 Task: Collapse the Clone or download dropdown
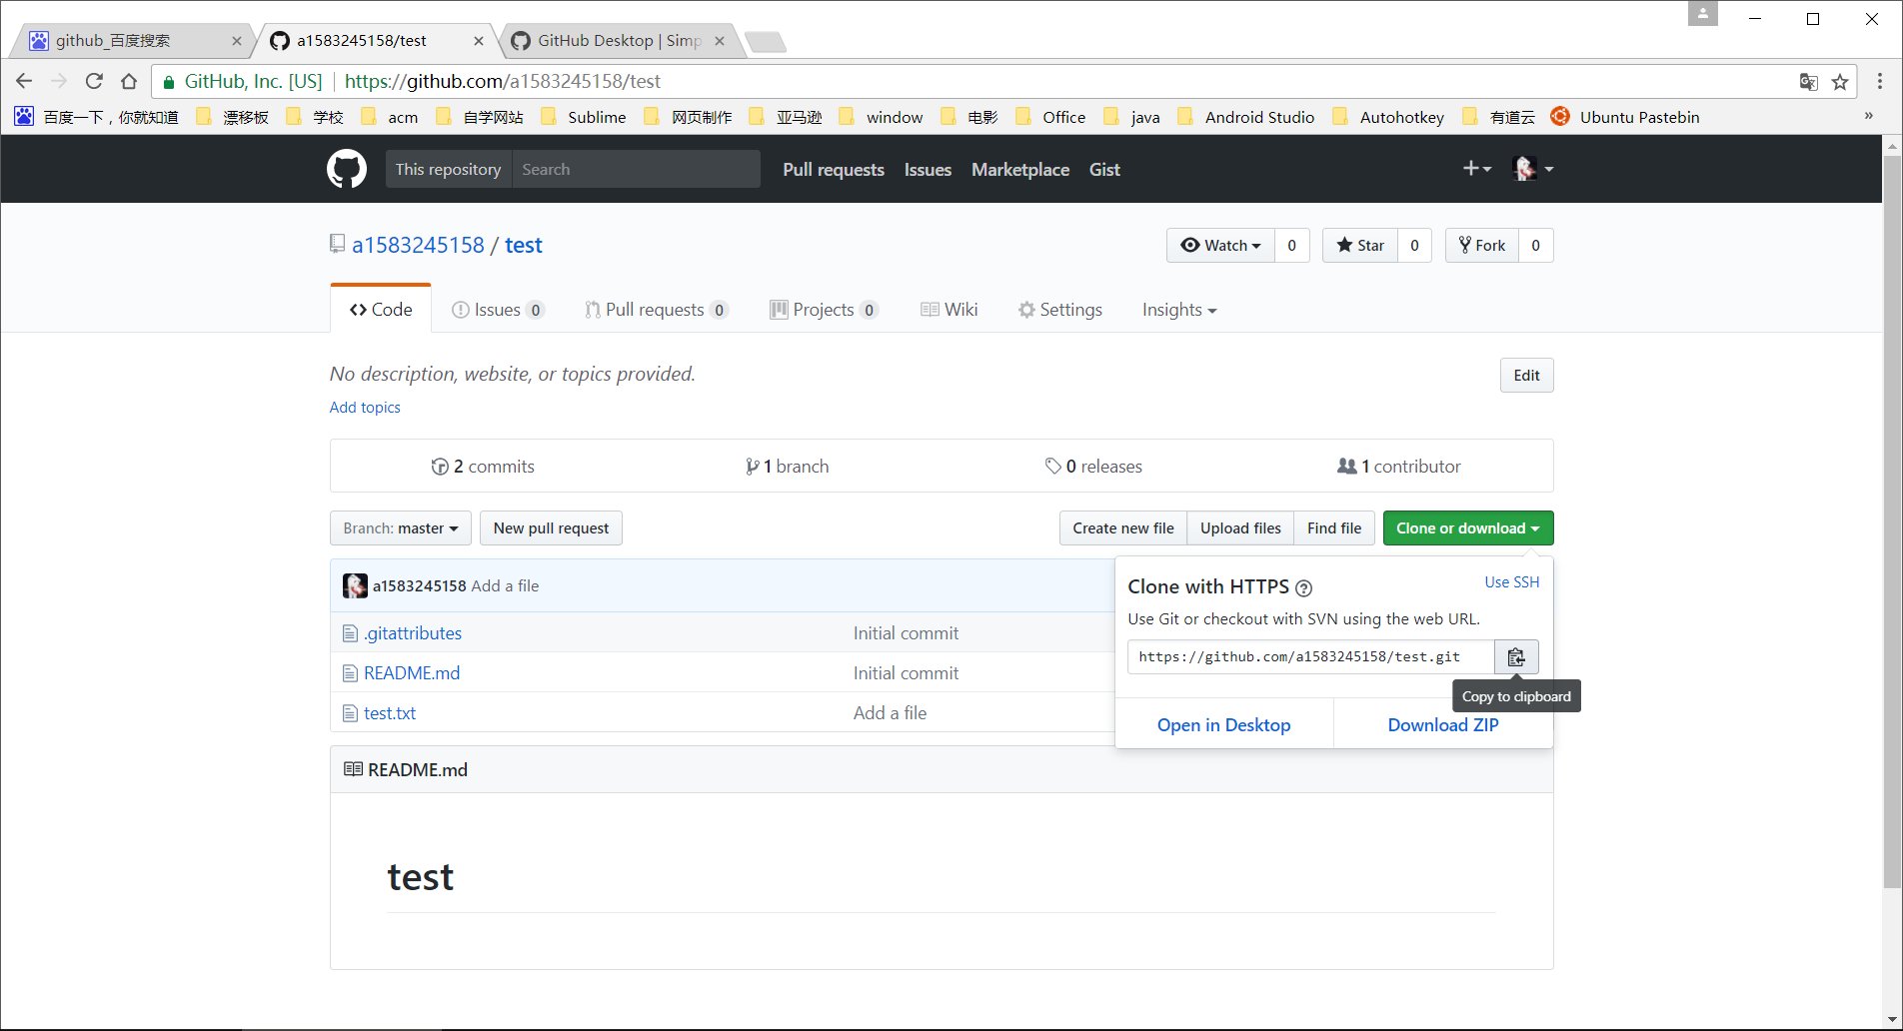pyautogui.click(x=1468, y=528)
